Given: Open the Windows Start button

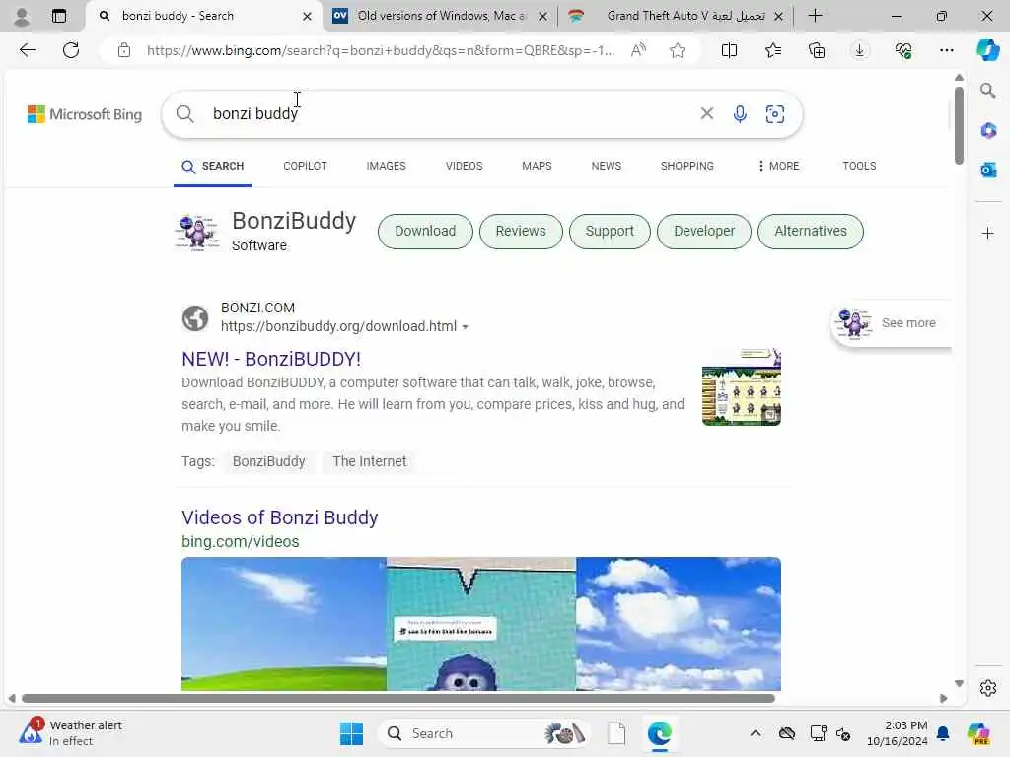Looking at the screenshot, I should 351,733.
